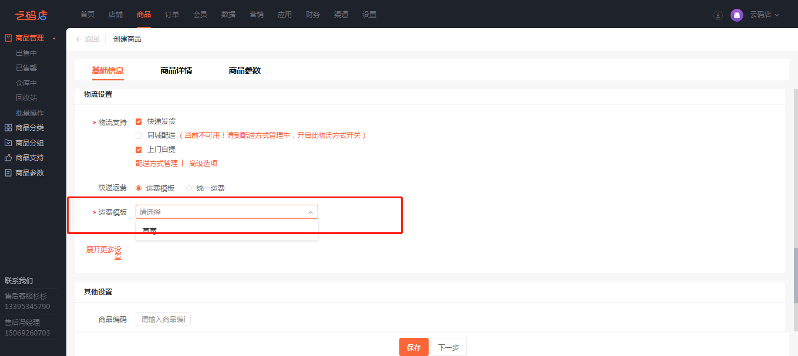The height and width of the screenshot is (356, 798).
Task: Click the 返回 link
Action: pyautogui.click(x=92, y=39)
